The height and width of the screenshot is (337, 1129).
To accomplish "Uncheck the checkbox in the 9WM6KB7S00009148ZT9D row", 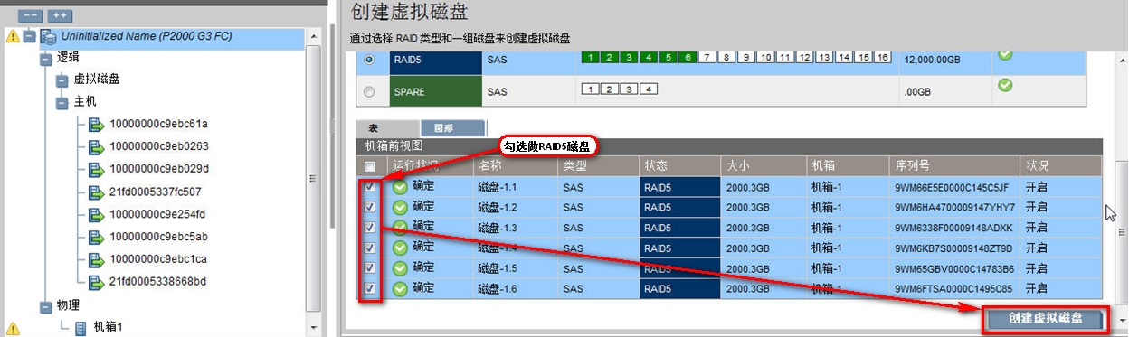I will click(369, 248).
